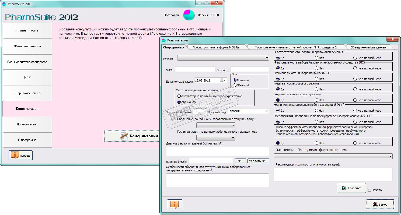Select the Консультации sidebar section
401x215 pixels.
pyautogui.click(x=27, y=109)
